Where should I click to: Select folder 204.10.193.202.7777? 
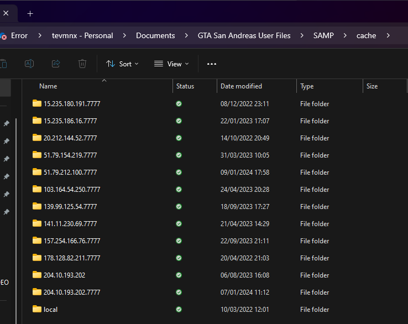coord(72,292)
